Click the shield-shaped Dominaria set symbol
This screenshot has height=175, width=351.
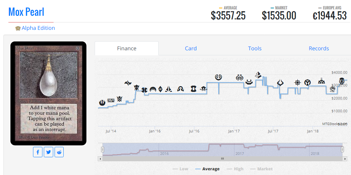342,81
